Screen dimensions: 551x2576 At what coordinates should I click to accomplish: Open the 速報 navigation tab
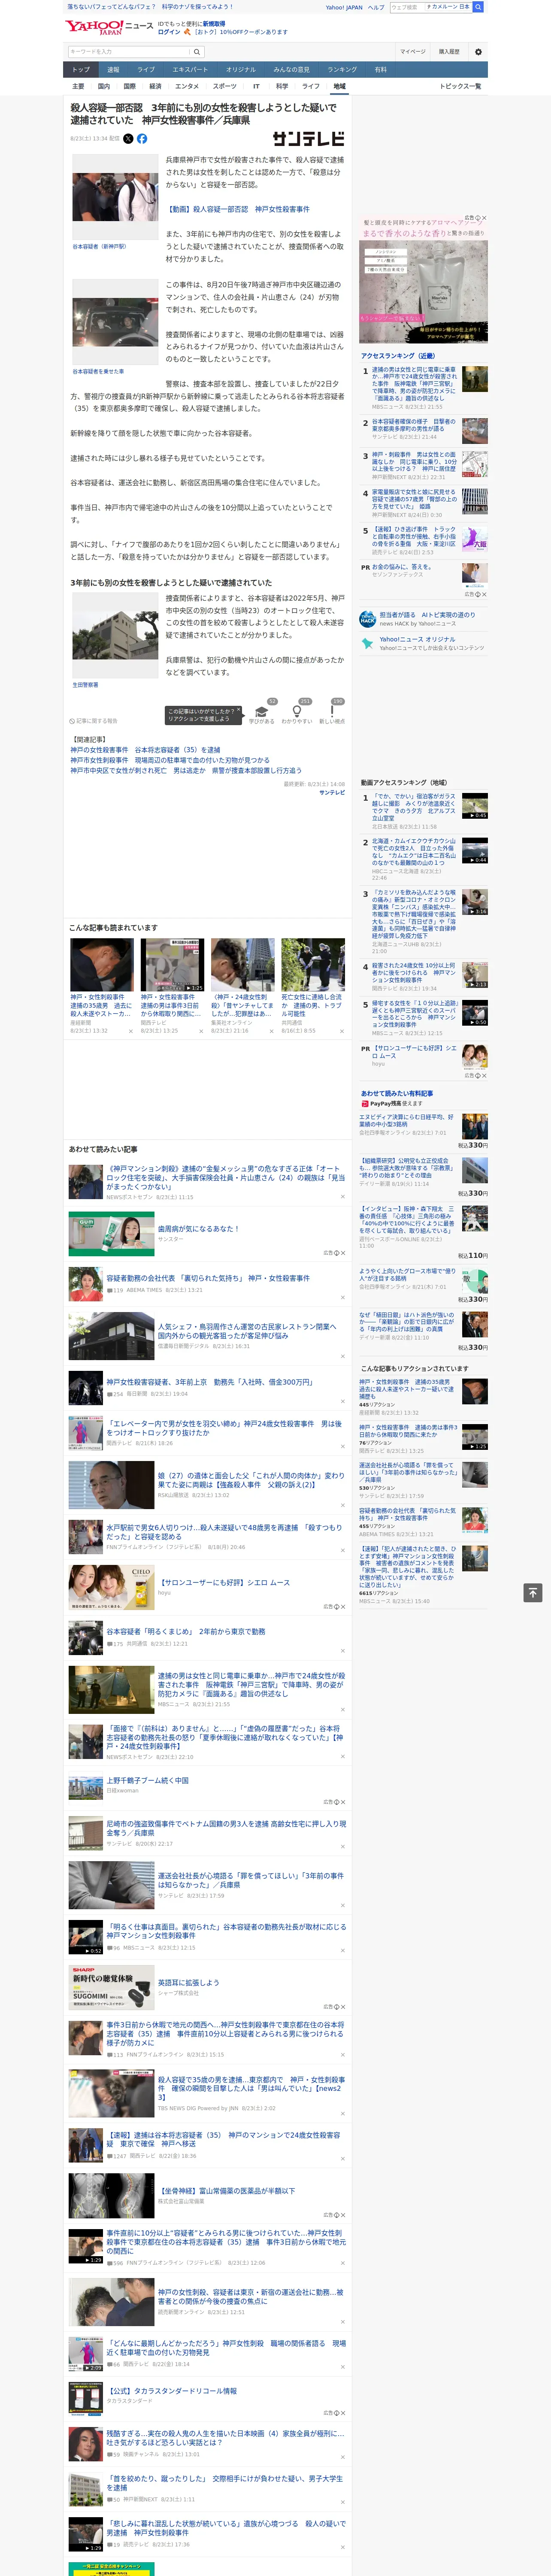click(x=113, y=69)
